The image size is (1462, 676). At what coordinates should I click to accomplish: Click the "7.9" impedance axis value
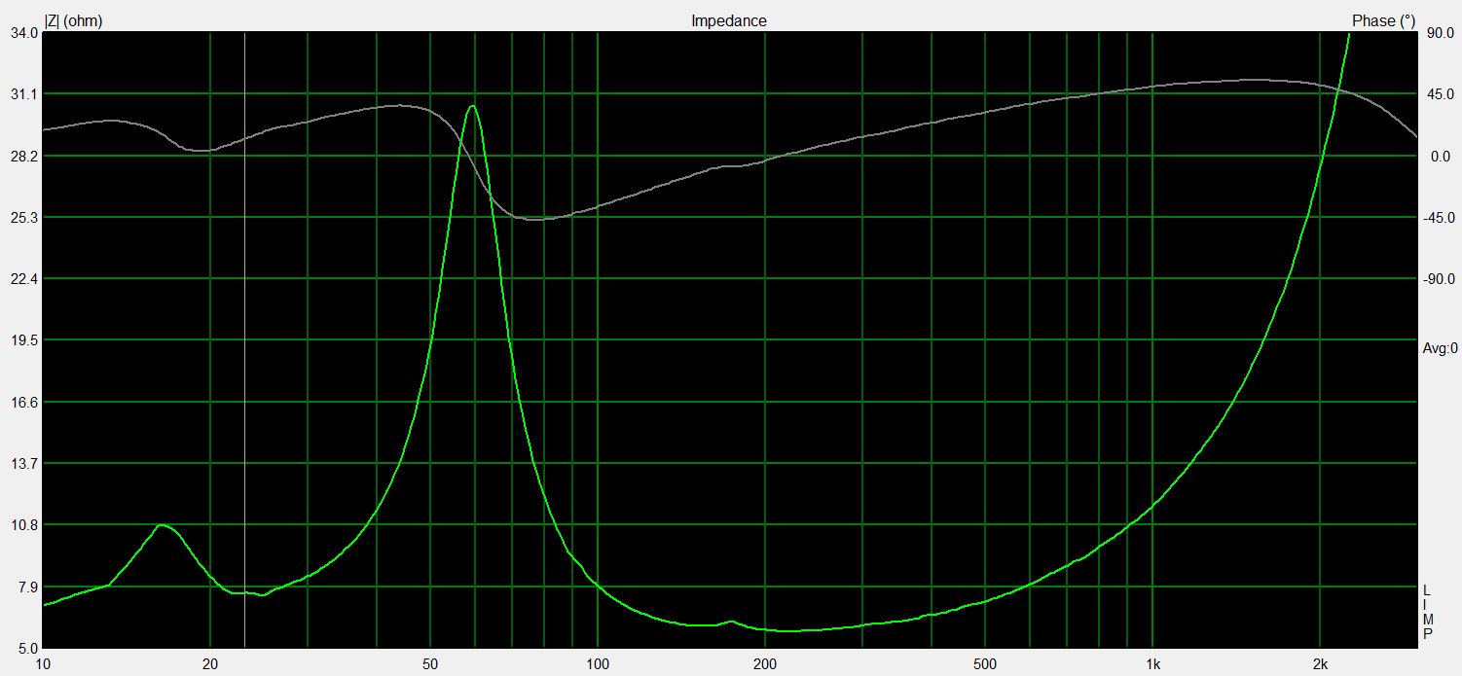(x=26, y=587)
